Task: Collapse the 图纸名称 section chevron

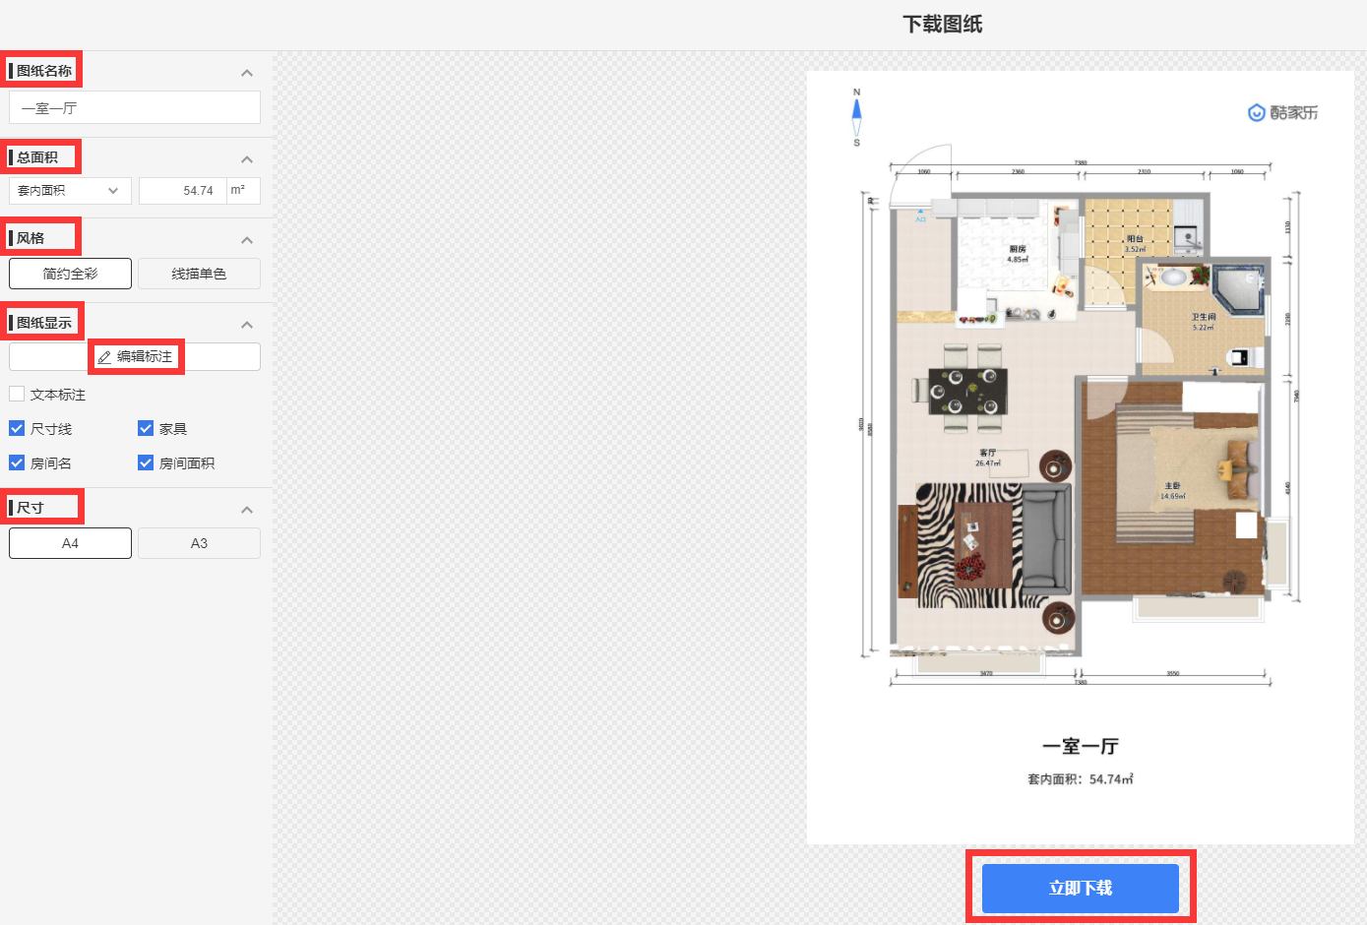Action: pos(247,72)
